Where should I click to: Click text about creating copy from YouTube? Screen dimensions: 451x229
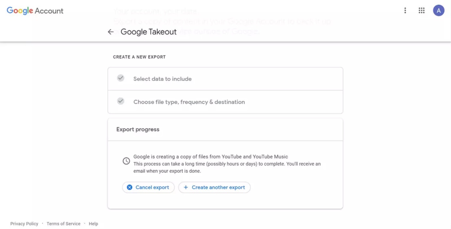211,157
